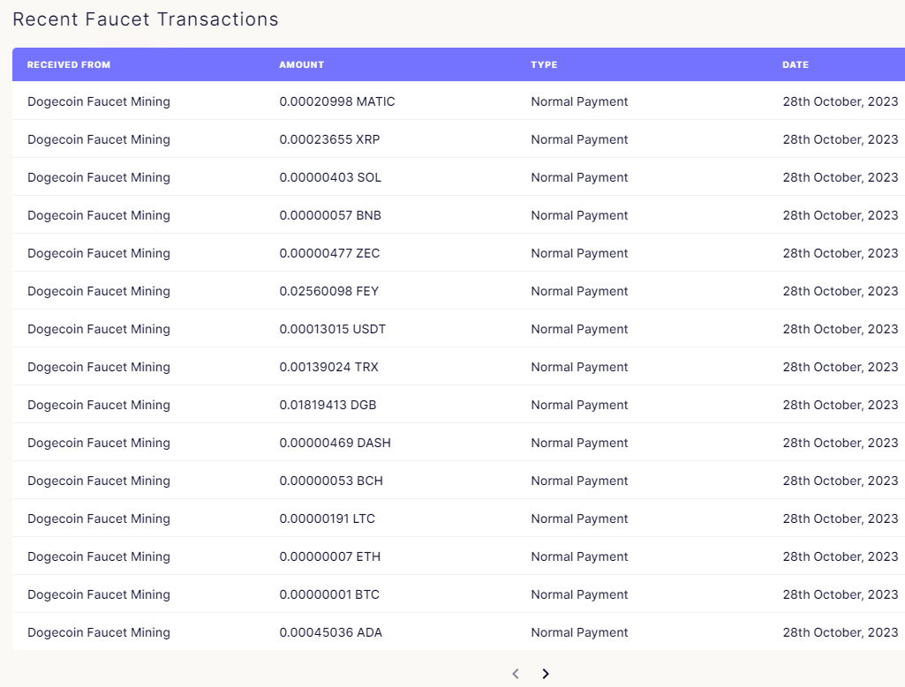The width and height of the screenshot is (905, 687).
Task: Click the date in the LTC row
Action: coord(841,519)
